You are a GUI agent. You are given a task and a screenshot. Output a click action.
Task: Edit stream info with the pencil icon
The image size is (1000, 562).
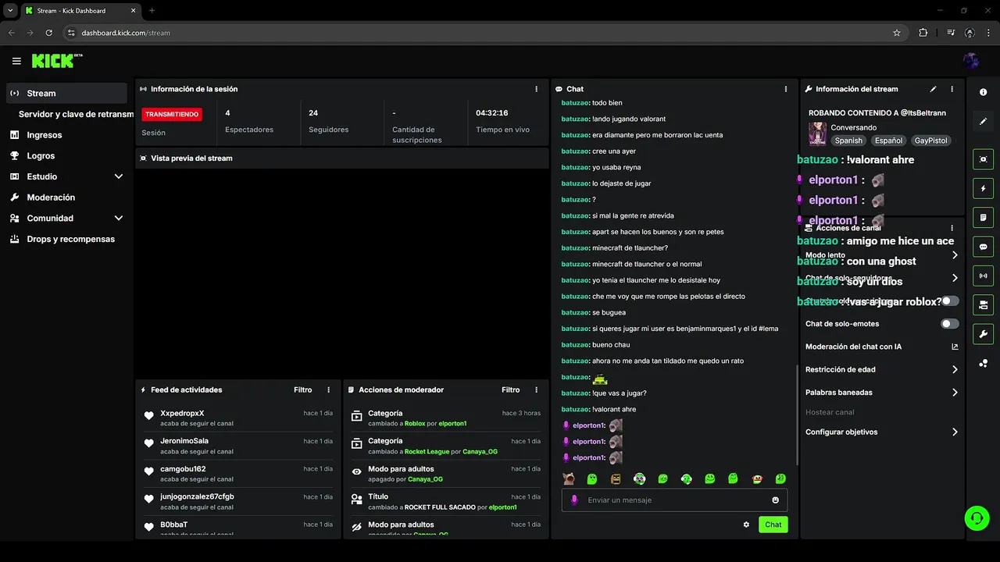tap(933, 89)
